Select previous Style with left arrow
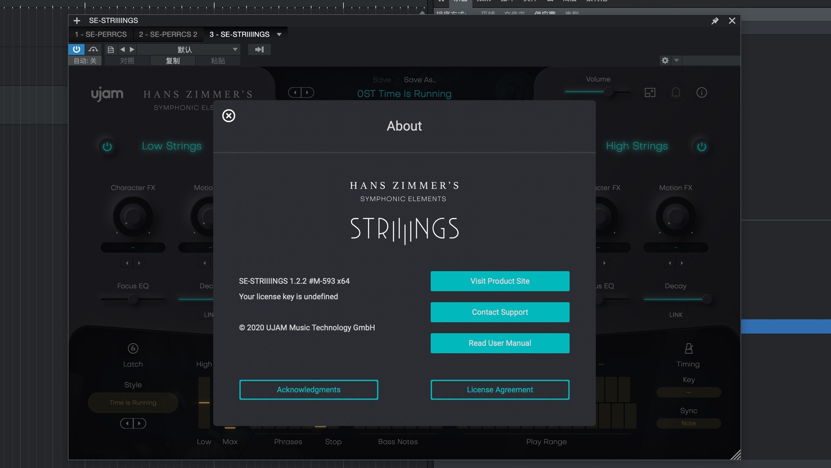 pos(127,423)
